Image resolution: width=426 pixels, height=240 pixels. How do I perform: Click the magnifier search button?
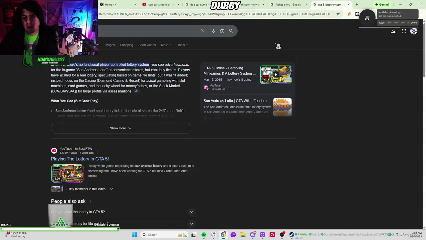(x=231, y=31)
